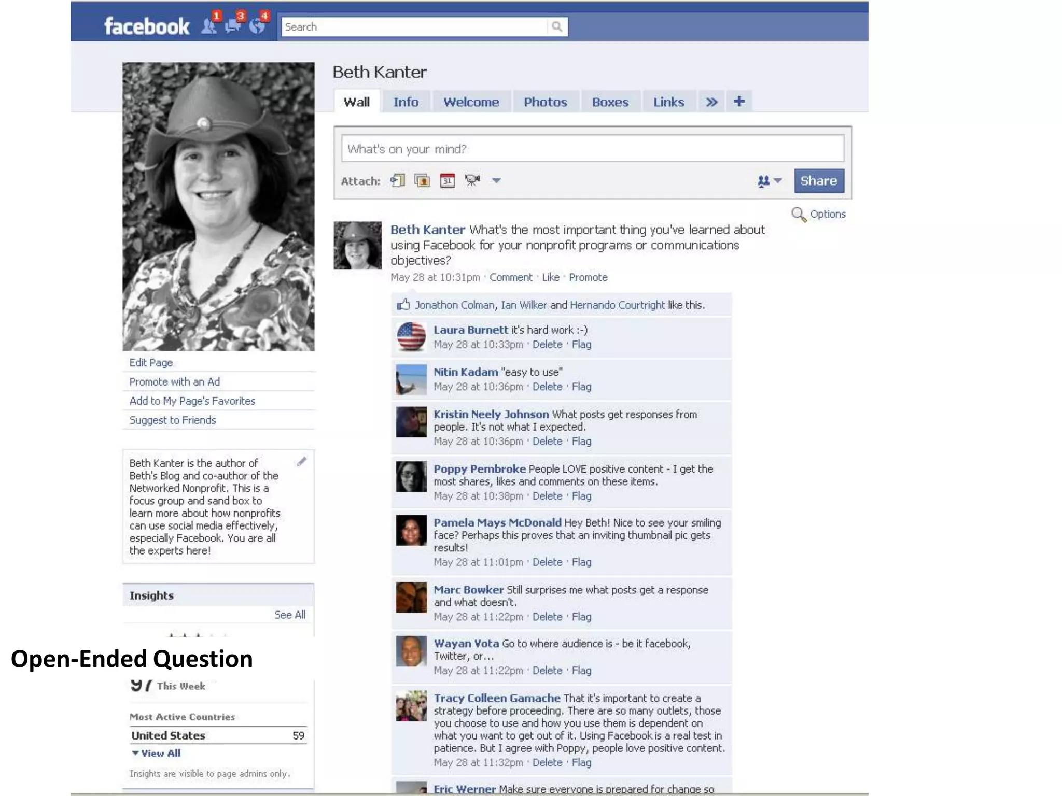Add a new tab with plus

(x=739, y=102)
